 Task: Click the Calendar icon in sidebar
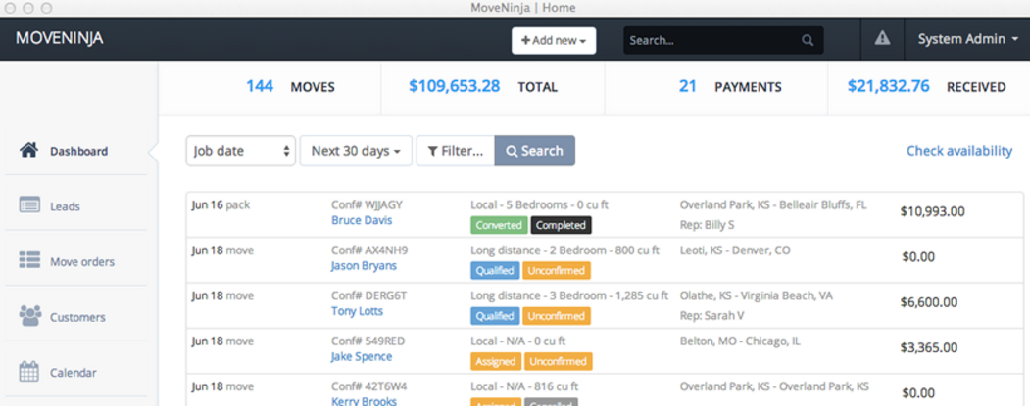point(29,372)
